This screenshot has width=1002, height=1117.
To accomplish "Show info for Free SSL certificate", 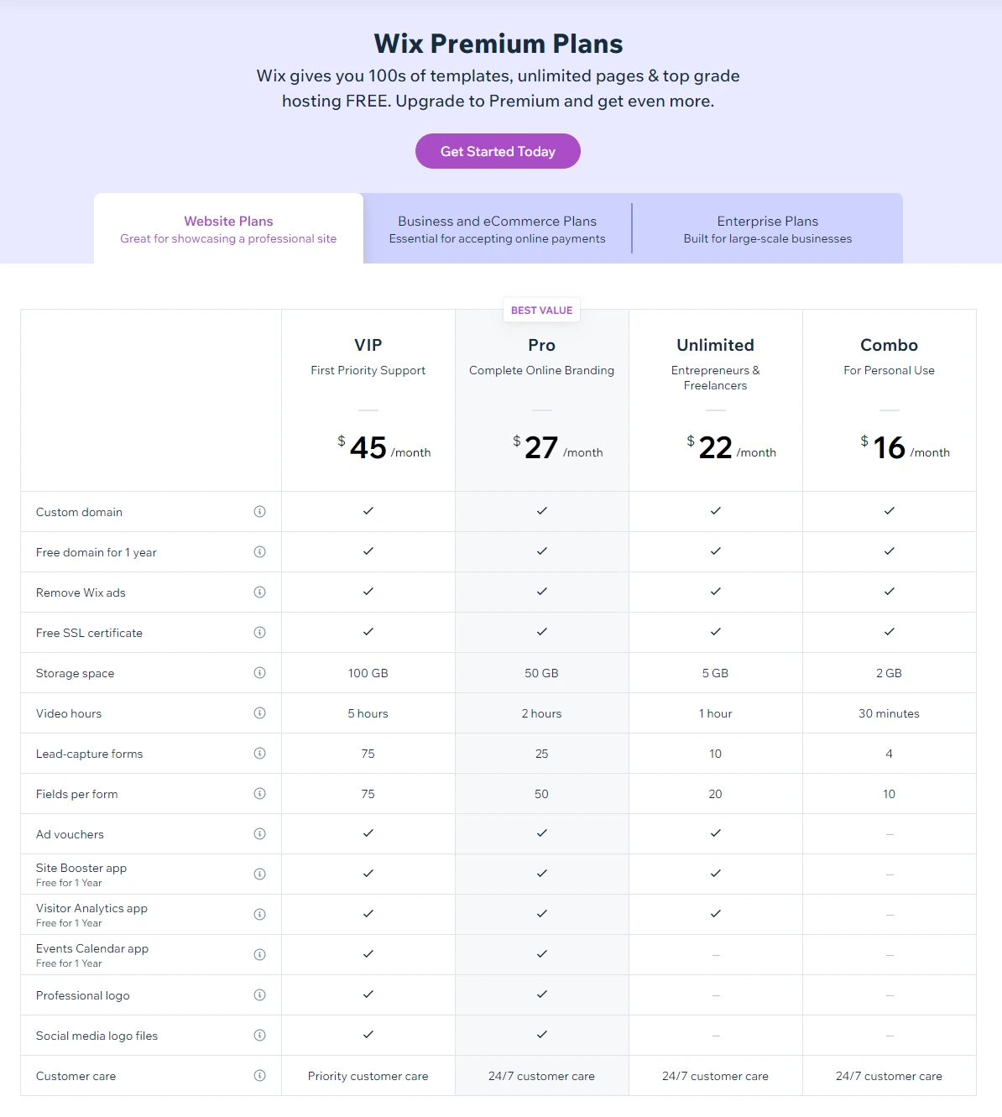I will 260,632.
